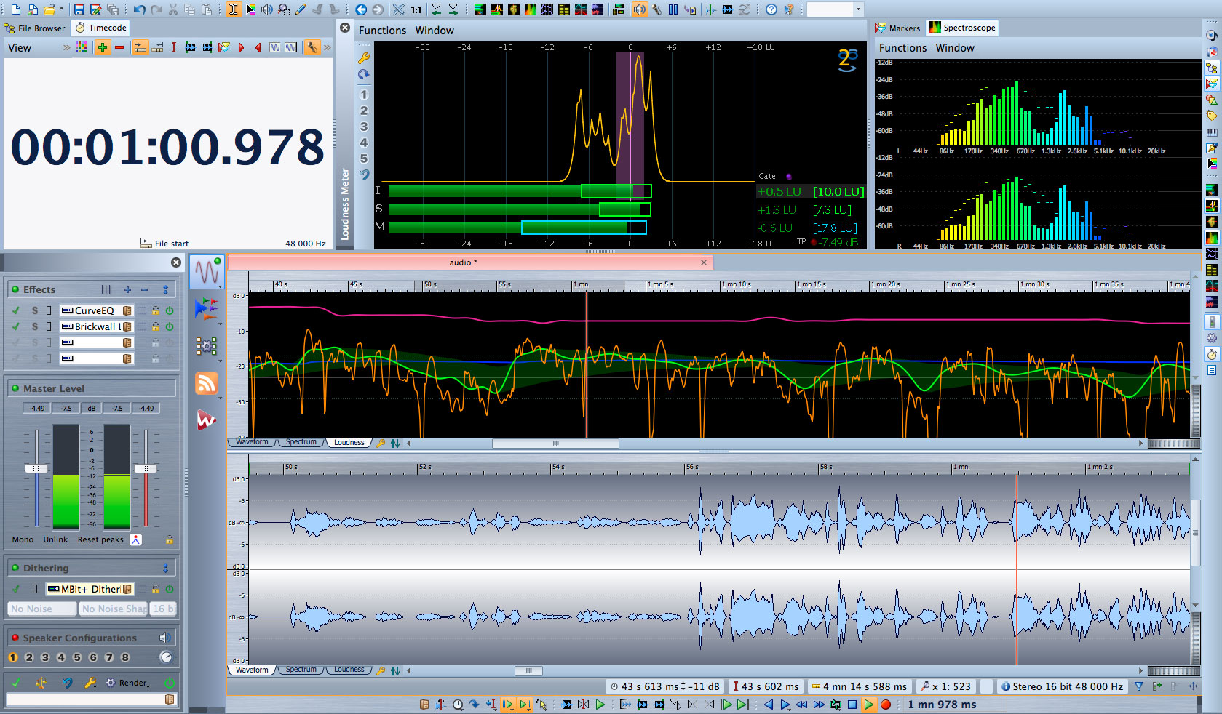Open the Batch Processor workspace gear icon
This screenshot has height=714, width=1222.
pyautogui.click(x=207, y=346)
